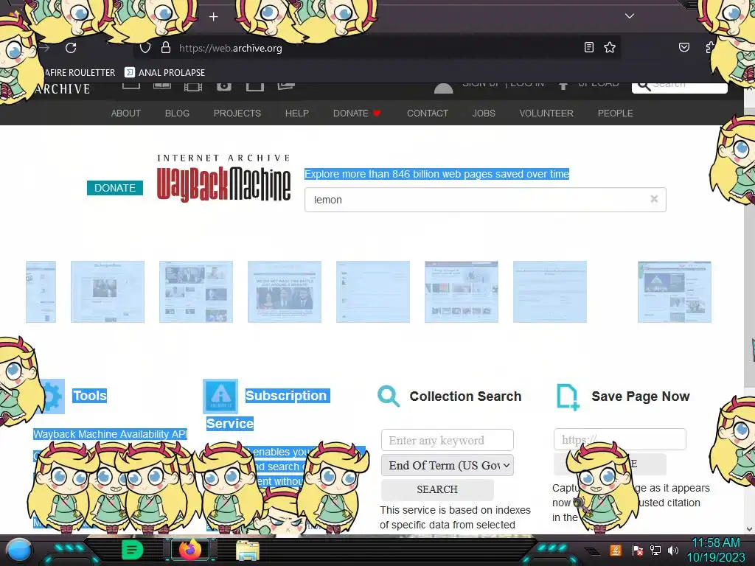Focus the address bar showing web.archive.org
755x566 pixels.
click(378, 48)
